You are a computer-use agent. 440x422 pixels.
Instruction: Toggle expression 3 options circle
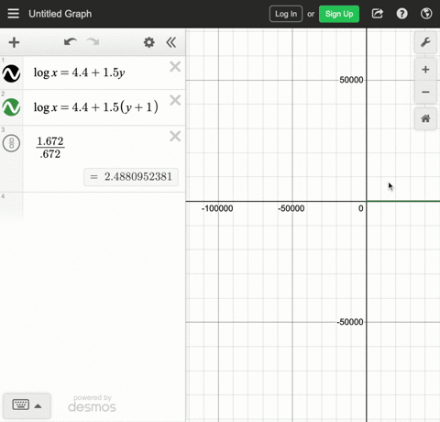tap(11, 143)
